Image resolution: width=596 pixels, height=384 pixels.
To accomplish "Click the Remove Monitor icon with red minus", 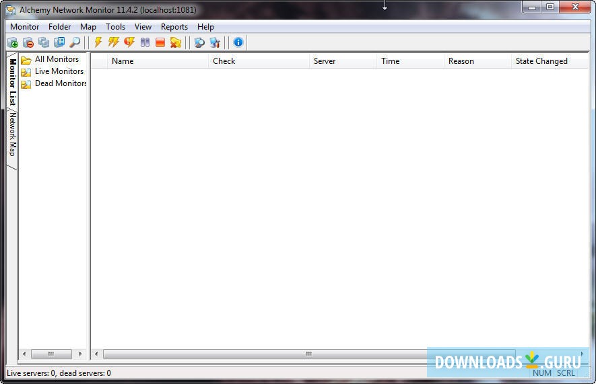I will click(x=28, y=42).
